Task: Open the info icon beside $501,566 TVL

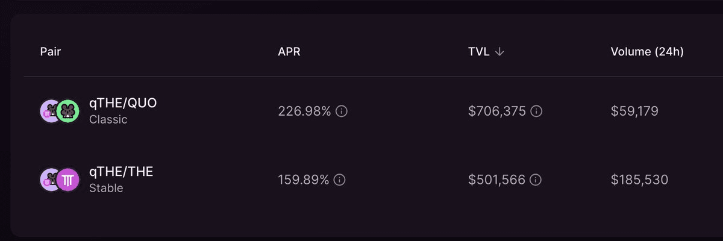Action: click(534, 180)
